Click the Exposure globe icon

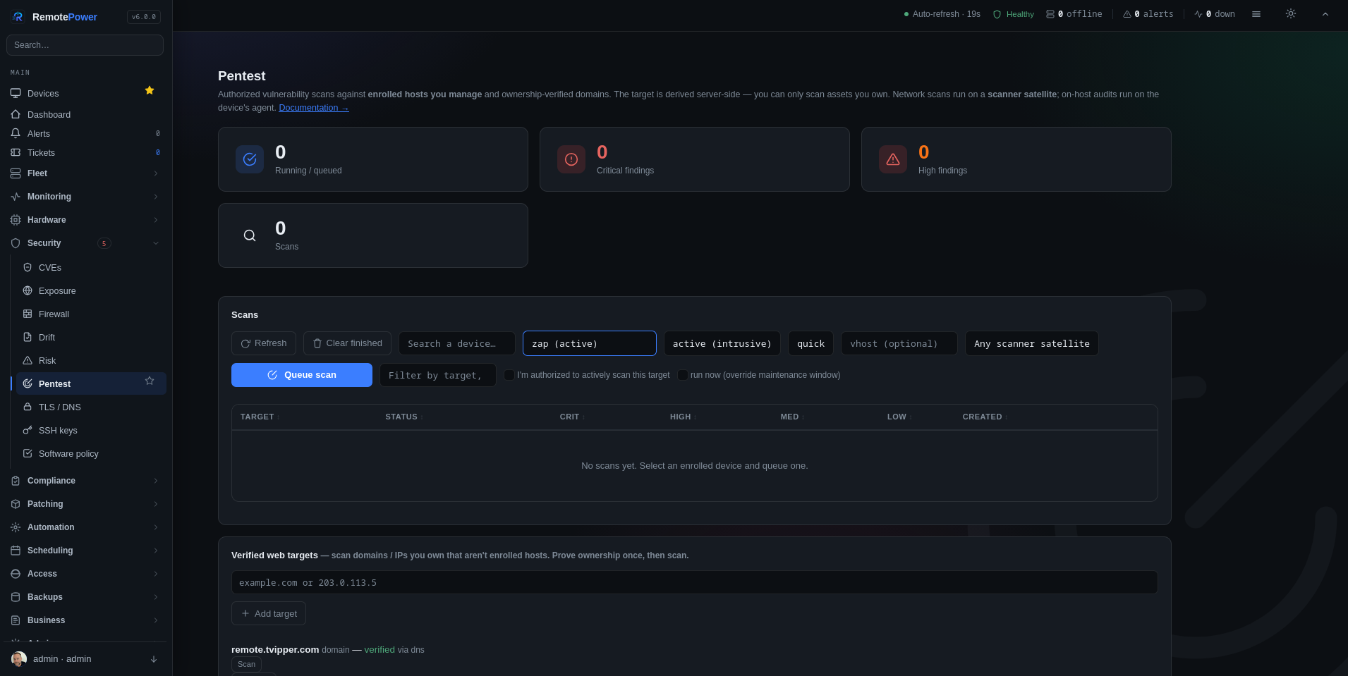point(28,290)
